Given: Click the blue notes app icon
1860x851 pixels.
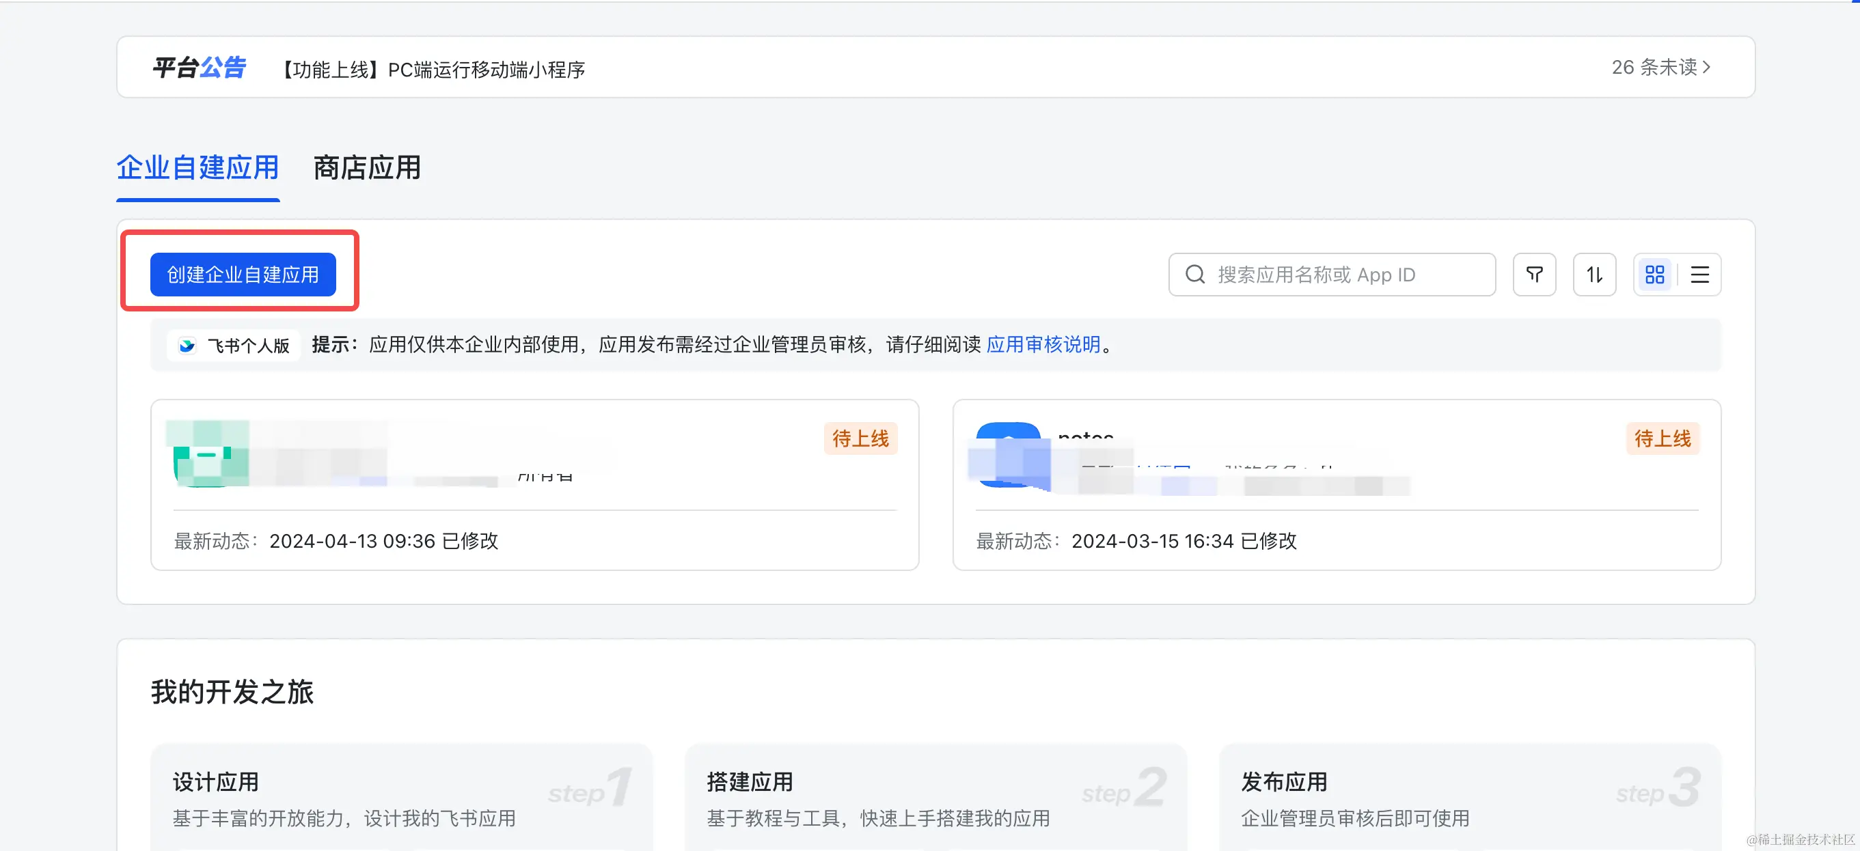Looking at the screenshot, I should point(1009,455).
